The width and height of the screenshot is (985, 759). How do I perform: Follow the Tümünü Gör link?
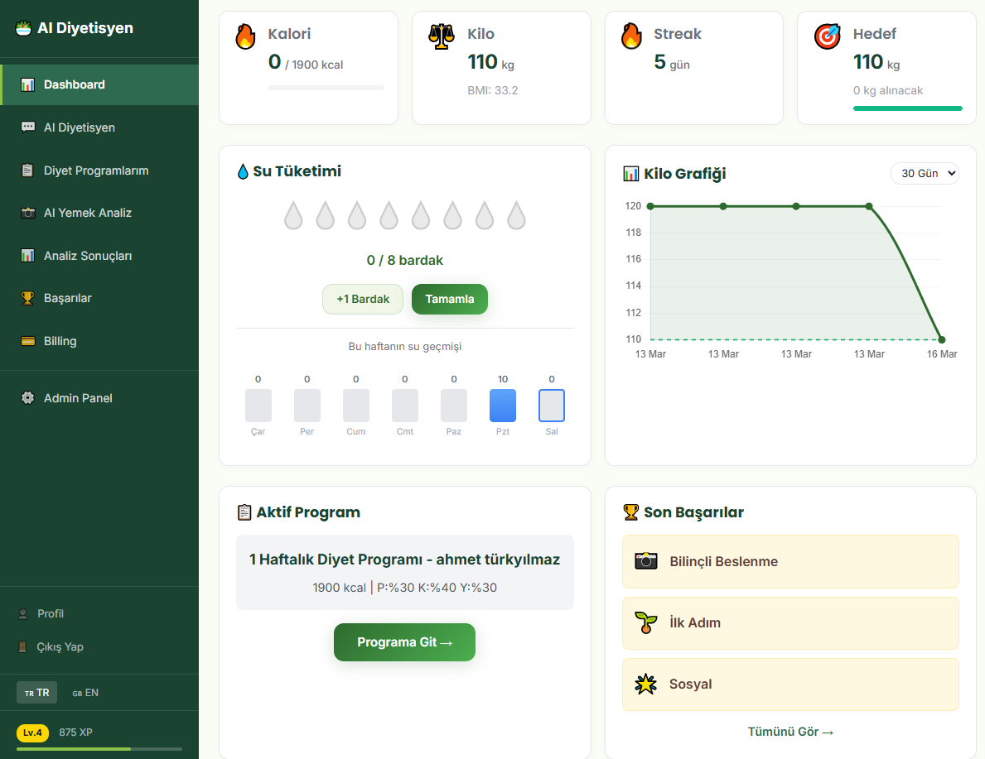(790, 732)
